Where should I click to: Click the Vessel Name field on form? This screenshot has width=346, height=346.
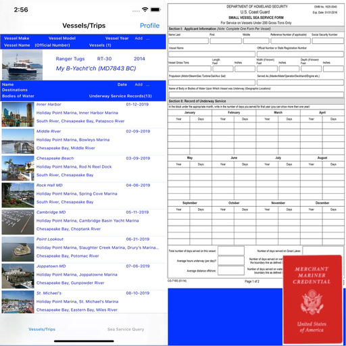212,54
